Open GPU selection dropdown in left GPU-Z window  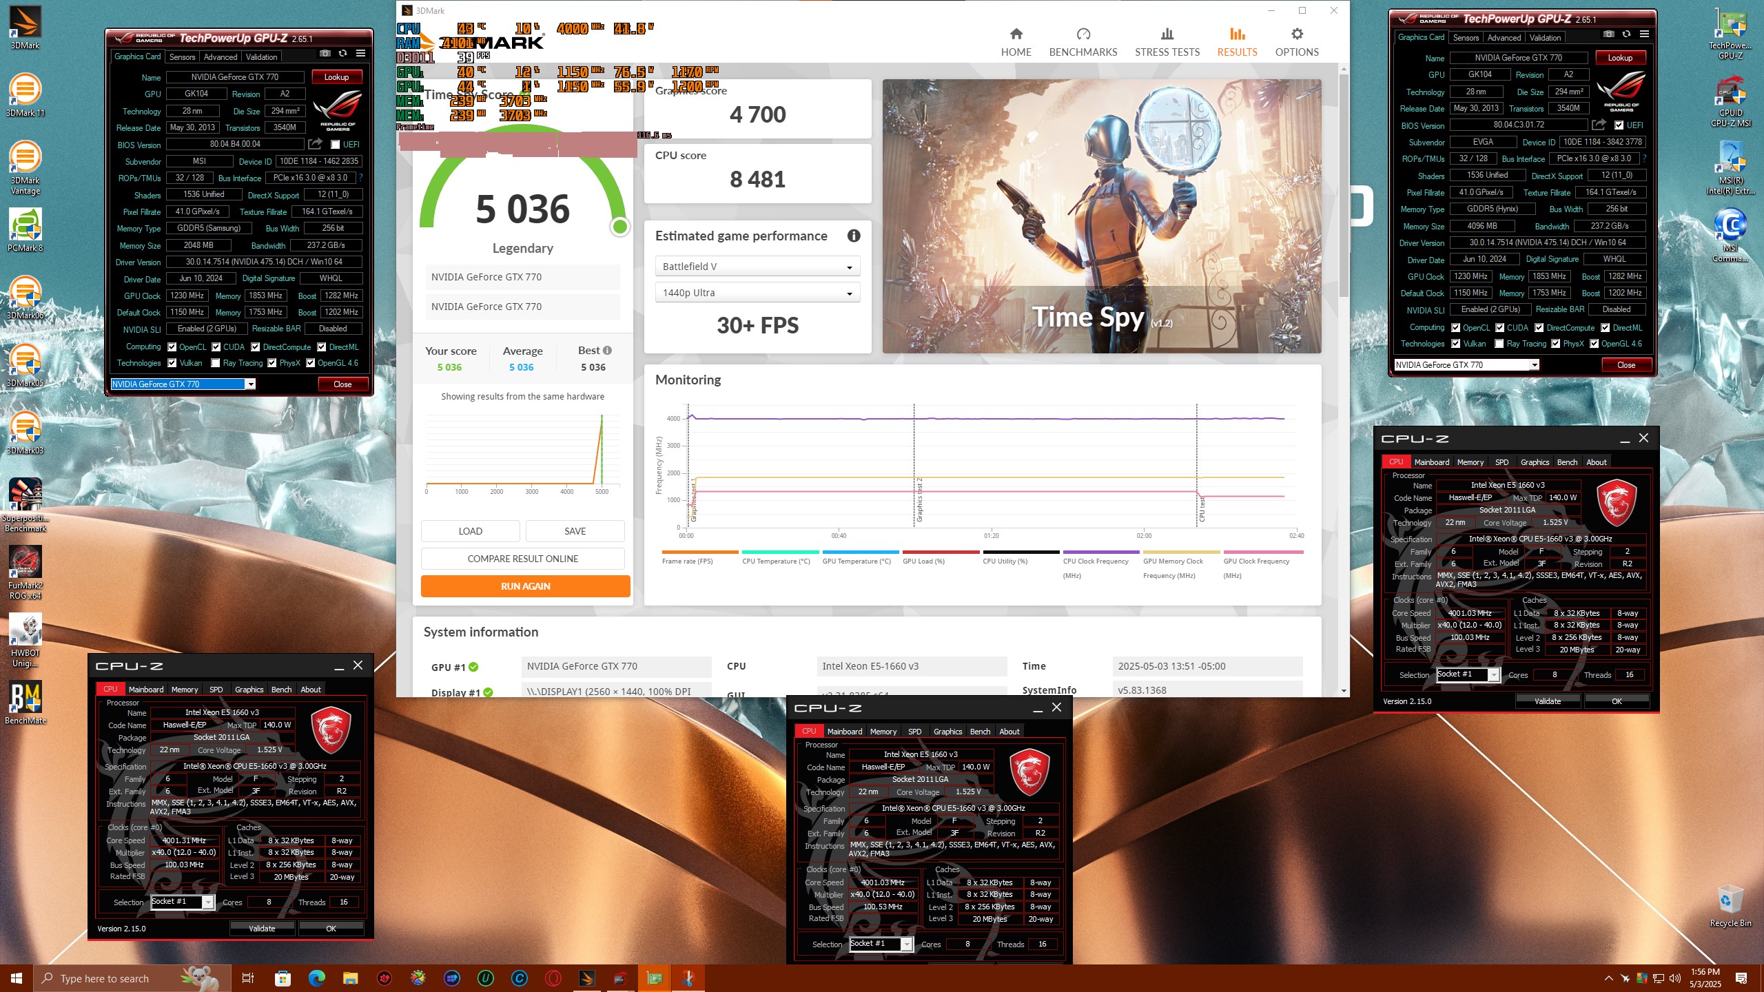183,384
